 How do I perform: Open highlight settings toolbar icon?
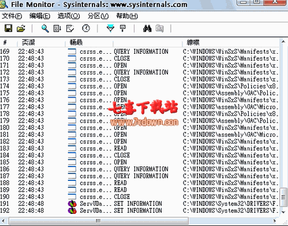[123, 28]
